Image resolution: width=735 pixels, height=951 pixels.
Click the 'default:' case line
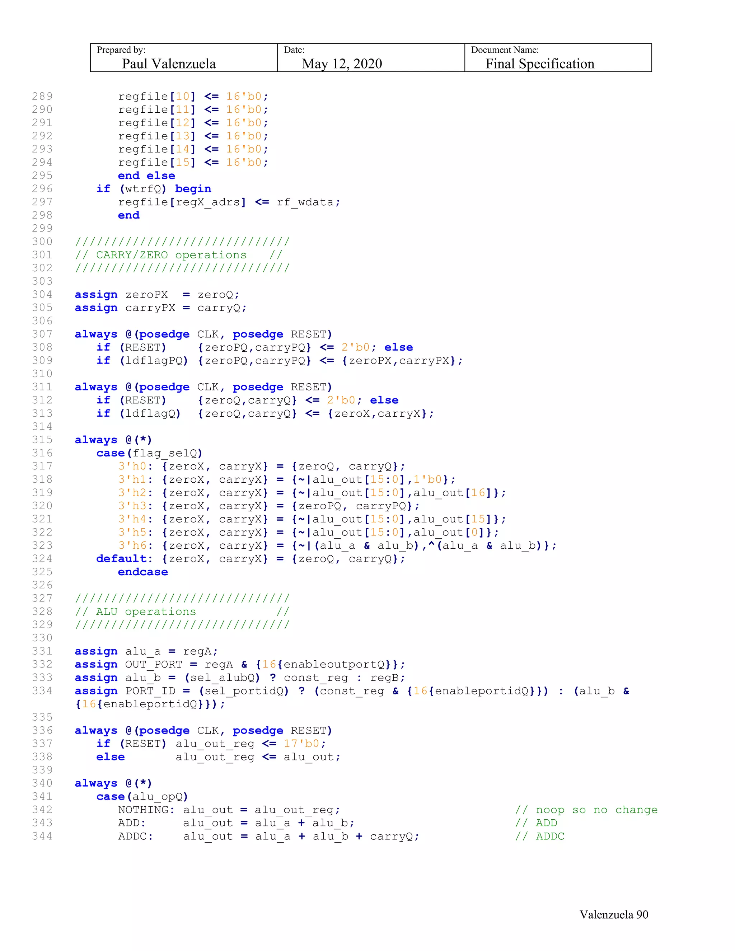pyautogui.click(x=251, y=559)
